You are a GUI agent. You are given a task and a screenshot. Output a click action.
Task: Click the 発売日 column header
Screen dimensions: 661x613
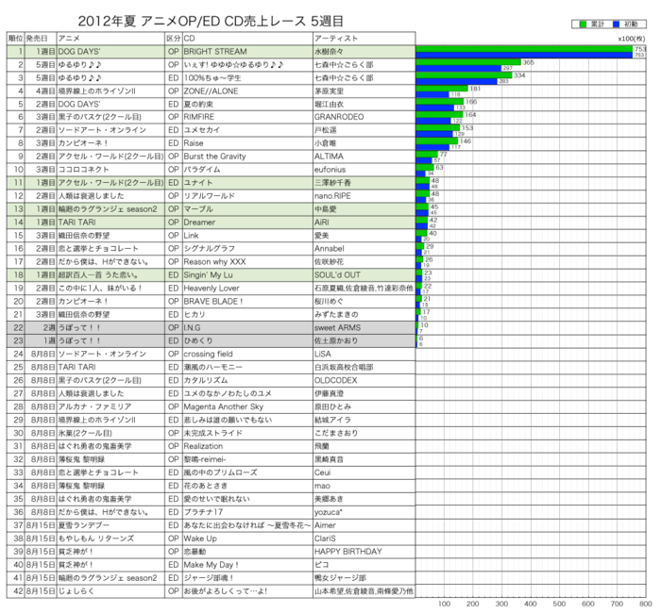pyautogui.click(x=41, y=39)
